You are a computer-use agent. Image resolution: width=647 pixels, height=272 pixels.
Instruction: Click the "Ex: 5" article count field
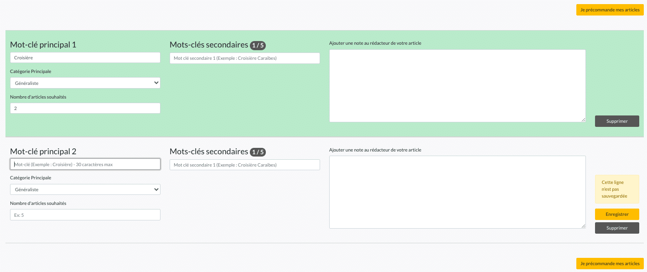(85, 215)
